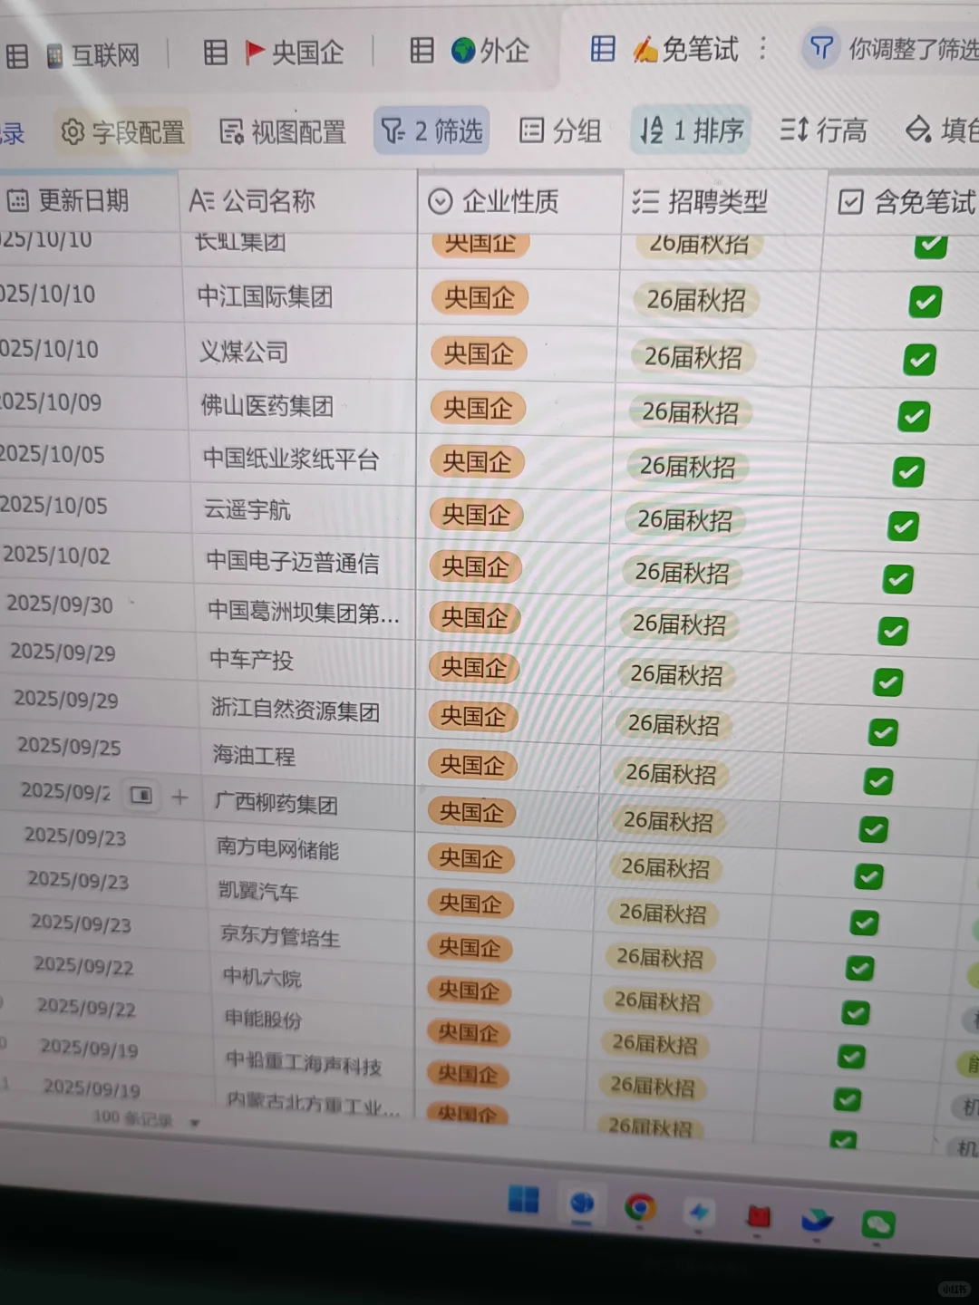The width and height of the screenshot is (979, 1305).
Task: Select the 申能股份 company cell
Action: tap(315, 1018)
